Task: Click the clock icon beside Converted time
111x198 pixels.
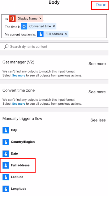Action: (24, 26)
